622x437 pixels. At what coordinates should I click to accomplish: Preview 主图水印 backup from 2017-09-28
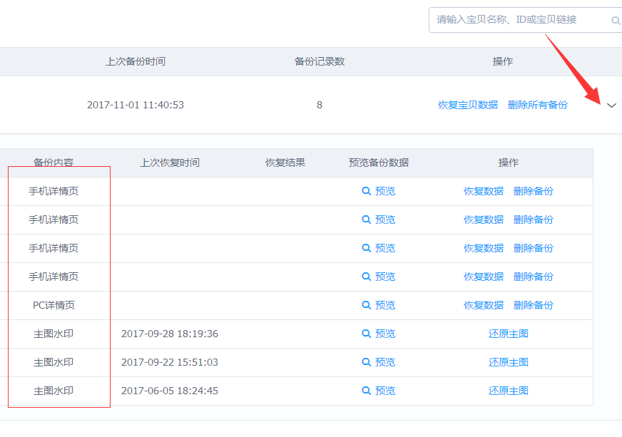point(379,334)
